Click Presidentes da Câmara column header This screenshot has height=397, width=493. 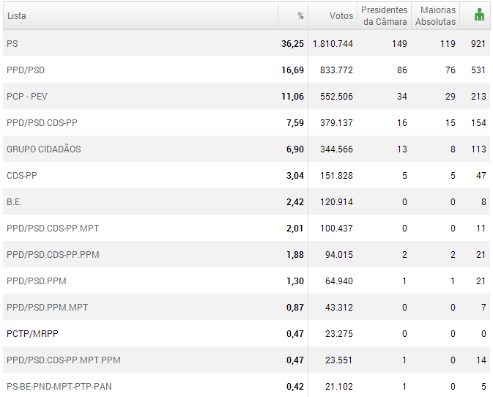click(384, 15)
